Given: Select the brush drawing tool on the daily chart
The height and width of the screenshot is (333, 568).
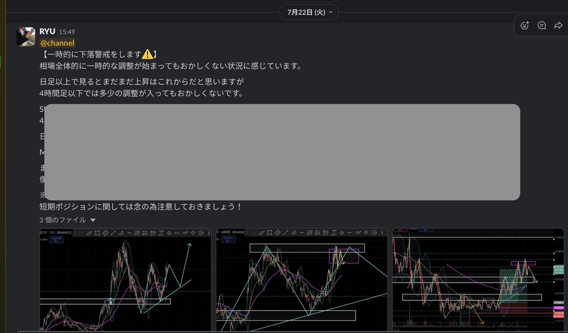Looking at the screenshot, I should 89,232.
